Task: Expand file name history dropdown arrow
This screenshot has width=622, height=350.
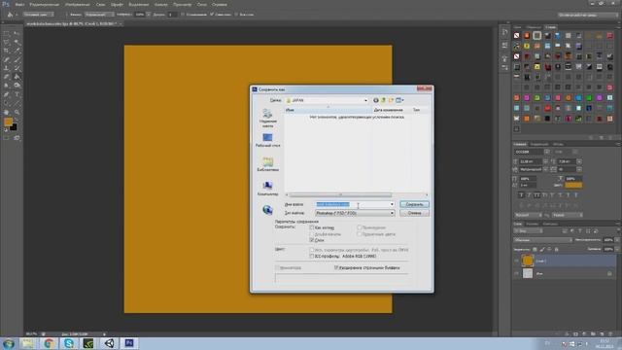Action: click(392, 204)
